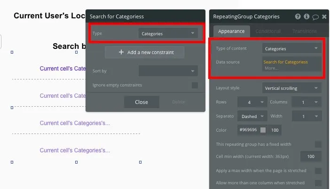Click plus icon to add new constraint

pyautogui.click(x=121, y=52)
